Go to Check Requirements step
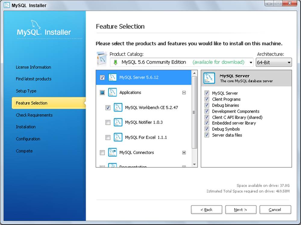Image resolution: width=301 pixels, height=225 pixels. (x=34, y=115)
